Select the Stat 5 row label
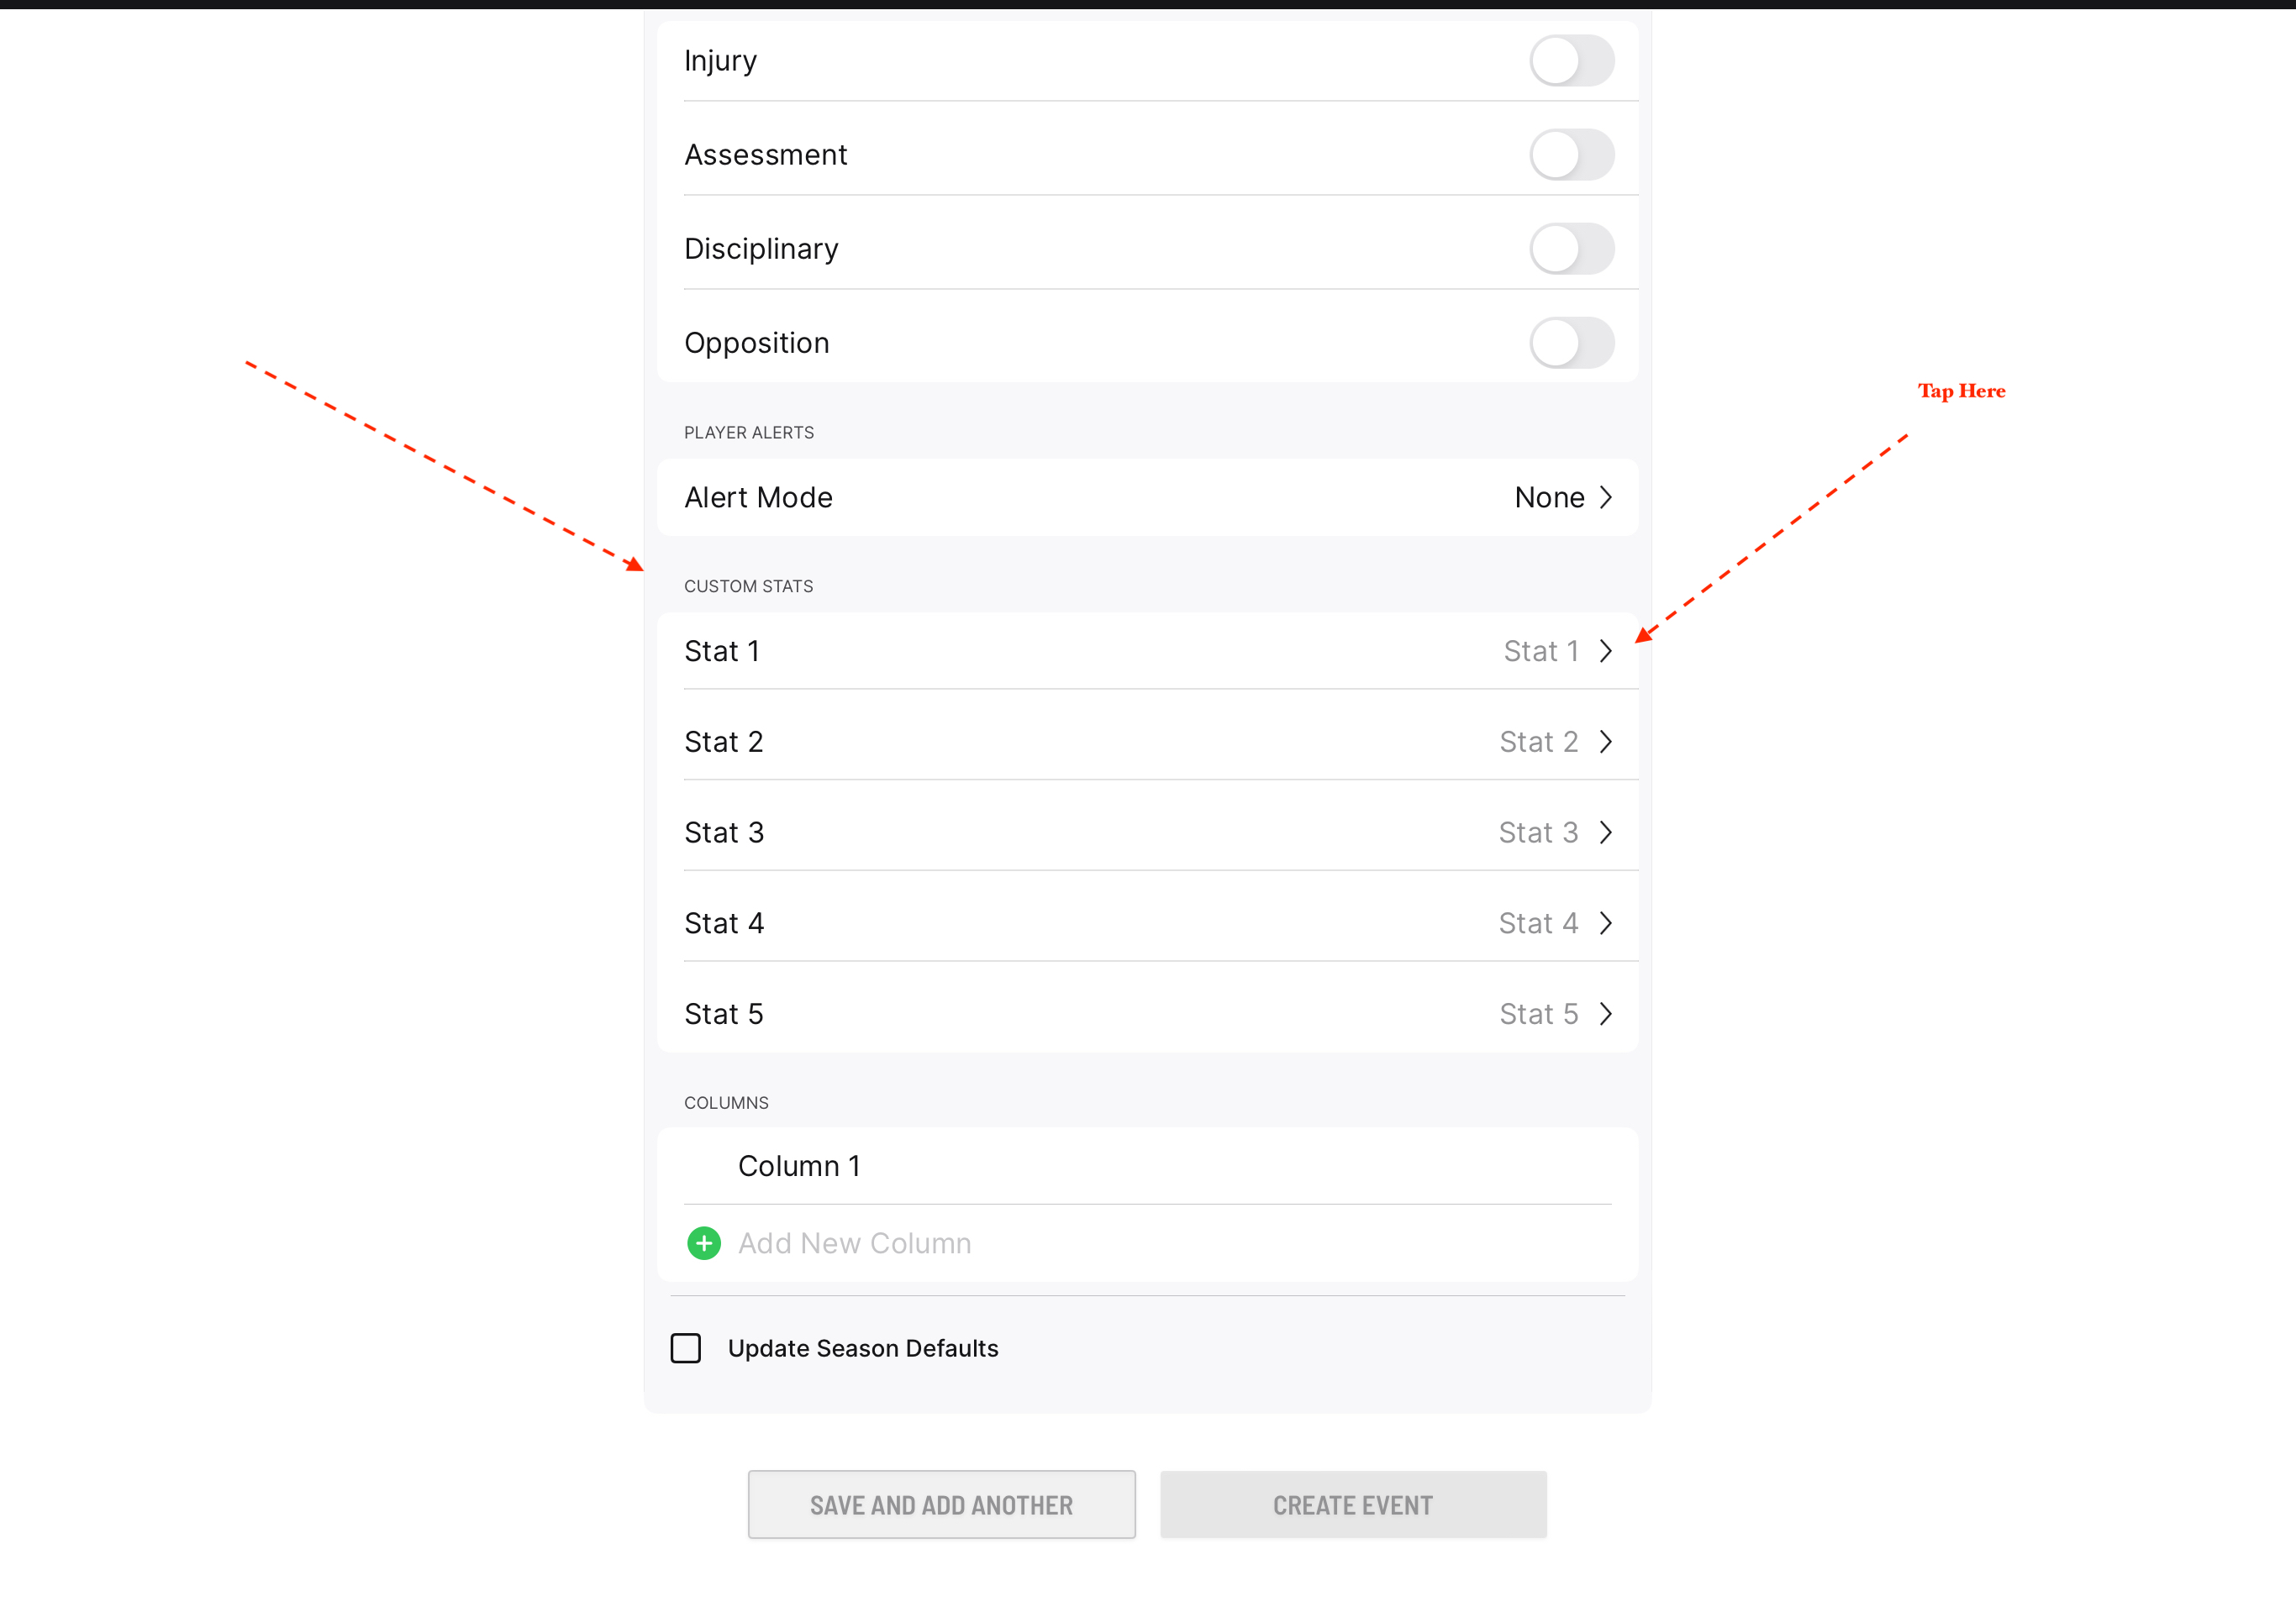 pos(724,1015)
